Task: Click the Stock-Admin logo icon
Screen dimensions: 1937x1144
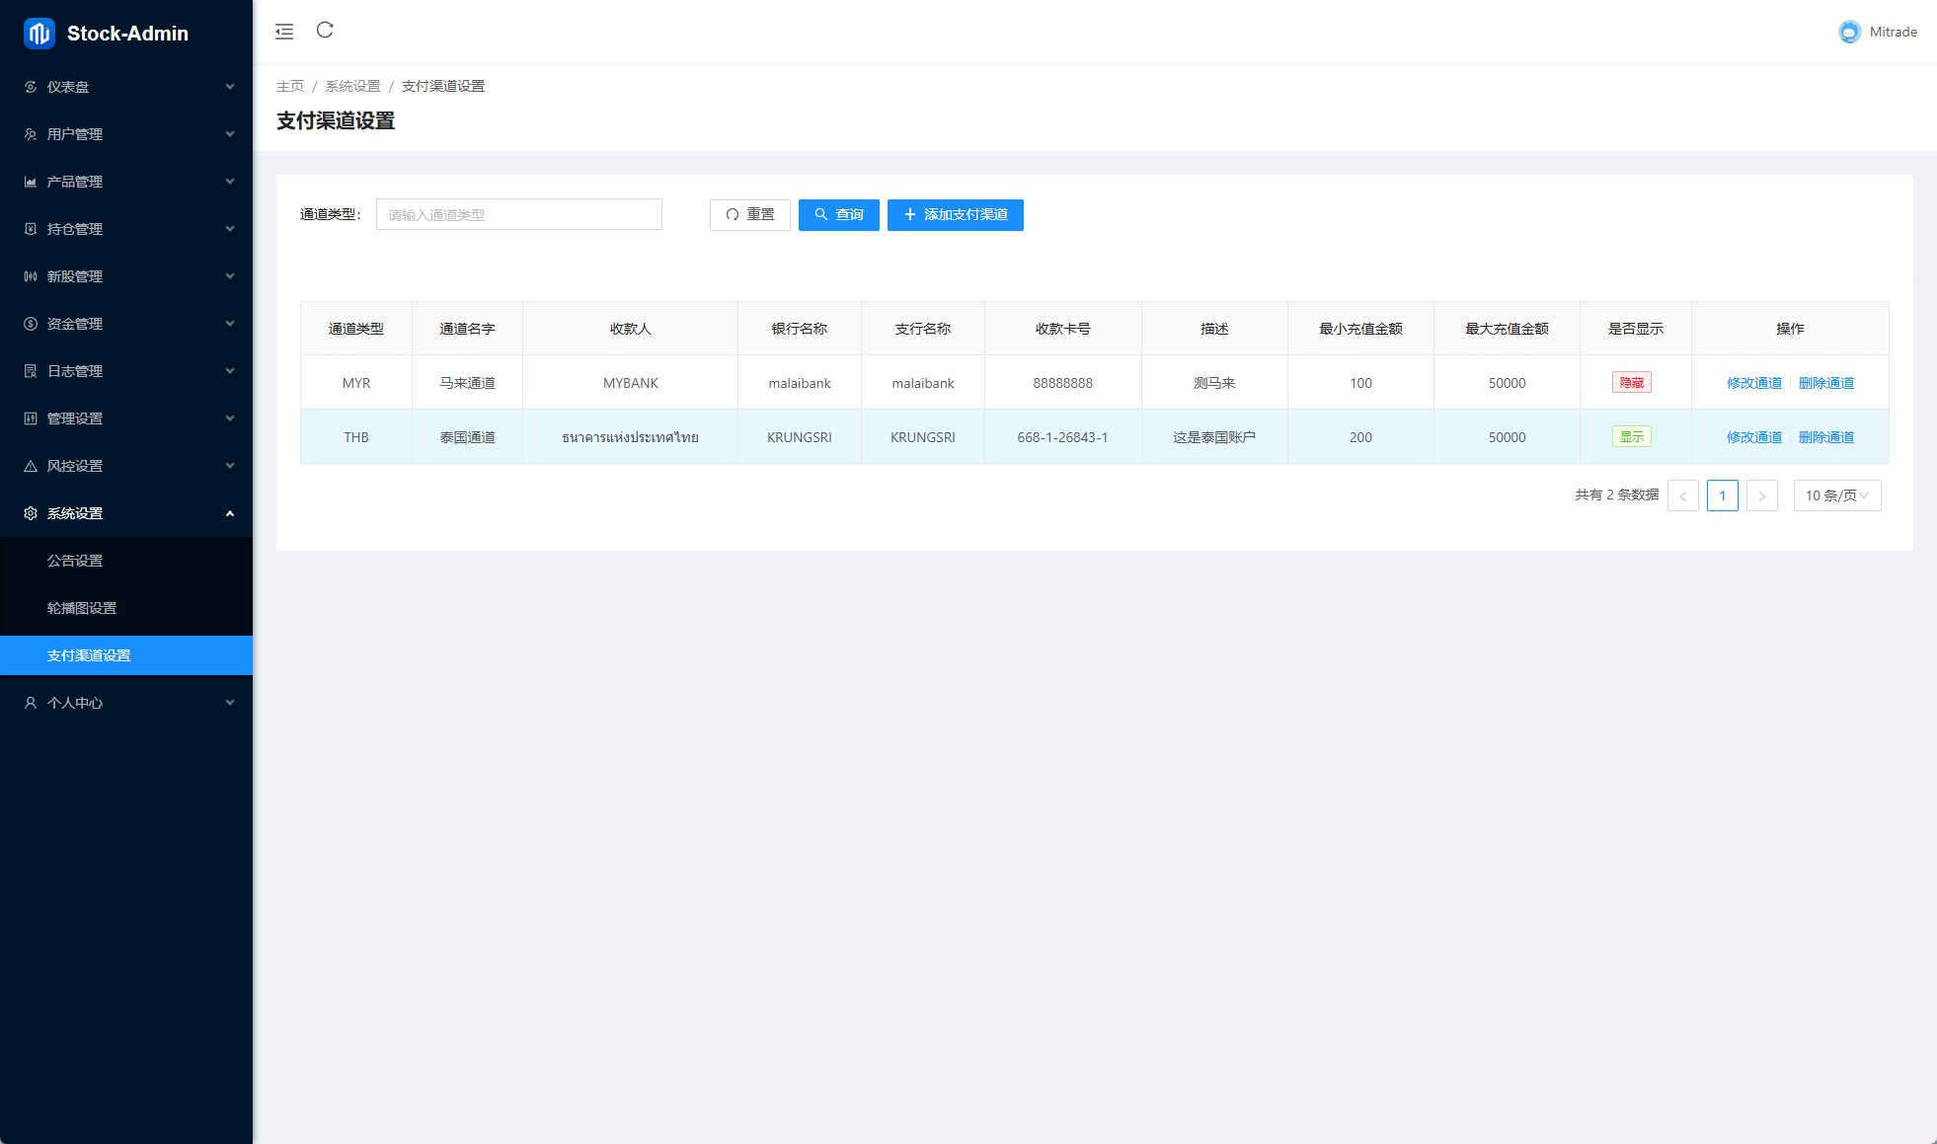Action: pyautogui.click(x=39, y=34)
